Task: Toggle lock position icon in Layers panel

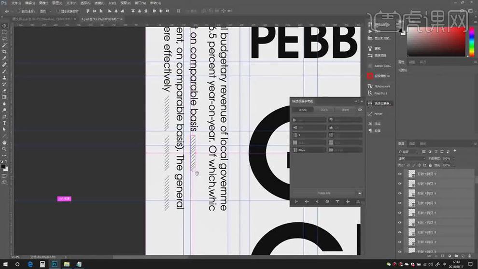Action: [x=419, y=165]
